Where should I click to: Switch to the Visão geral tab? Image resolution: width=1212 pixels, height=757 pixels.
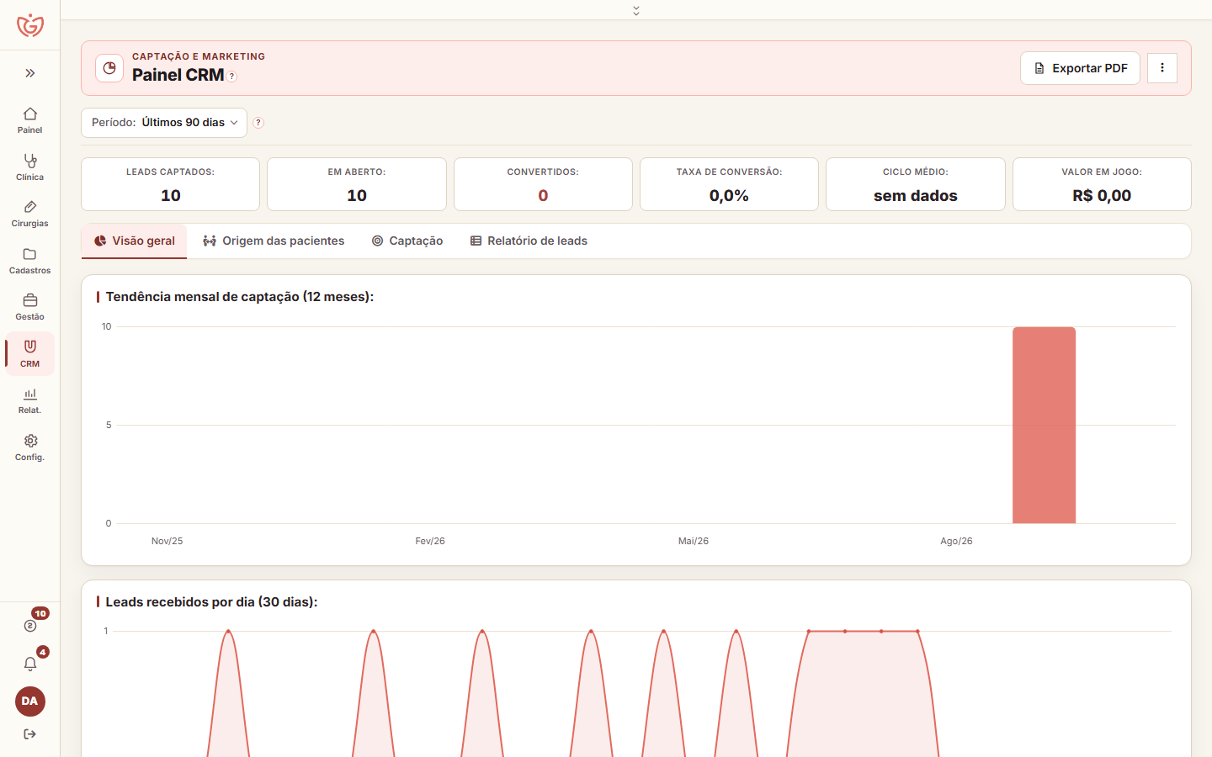(x=135, y=241)
